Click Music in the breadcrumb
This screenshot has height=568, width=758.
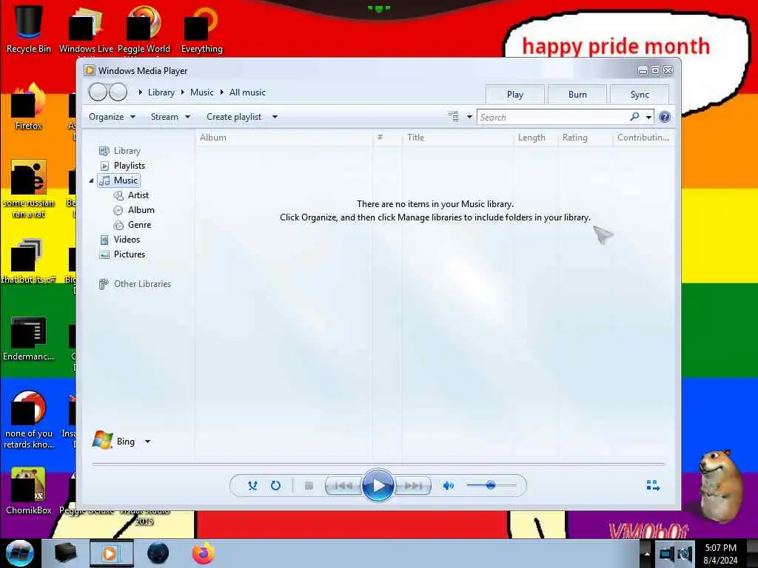pyautogui.click(x=201, y=92)
